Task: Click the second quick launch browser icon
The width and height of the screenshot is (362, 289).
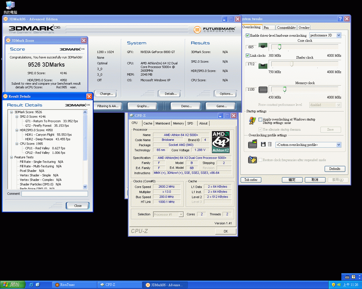Action: point(38,285)
